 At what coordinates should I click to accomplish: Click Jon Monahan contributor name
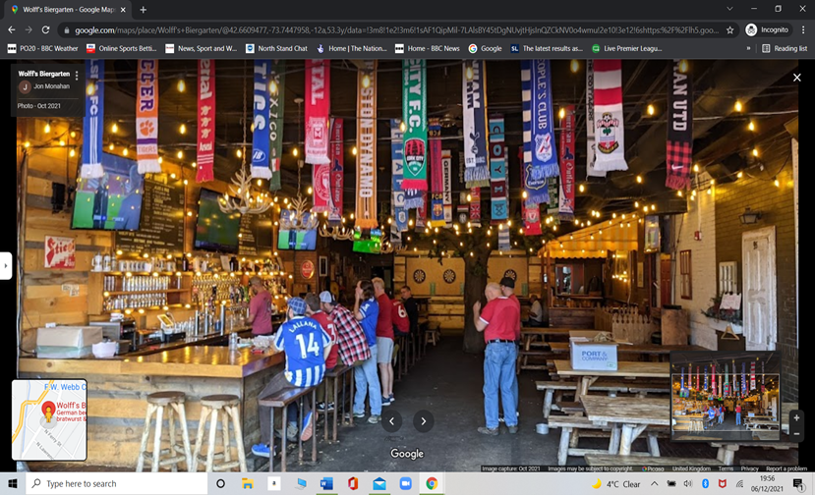[51, 86]
